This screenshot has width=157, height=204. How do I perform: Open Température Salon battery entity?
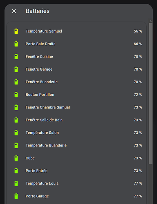pyautogui.click(x=76, y=133)
